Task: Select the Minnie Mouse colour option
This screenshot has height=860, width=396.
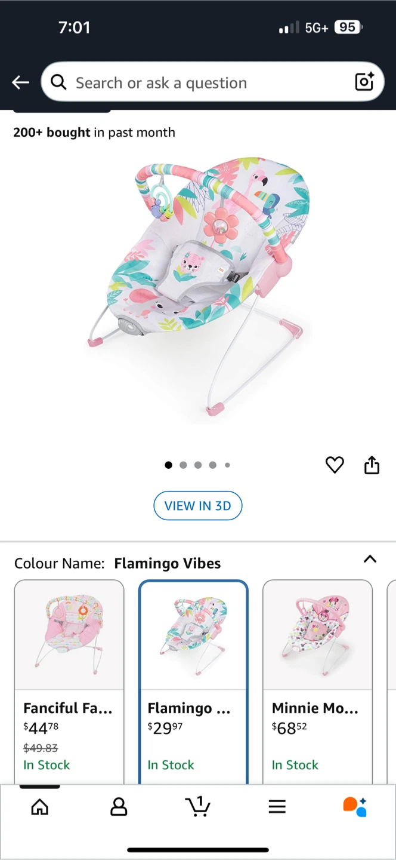Action: pyautogui.click(x=317, y=681)
